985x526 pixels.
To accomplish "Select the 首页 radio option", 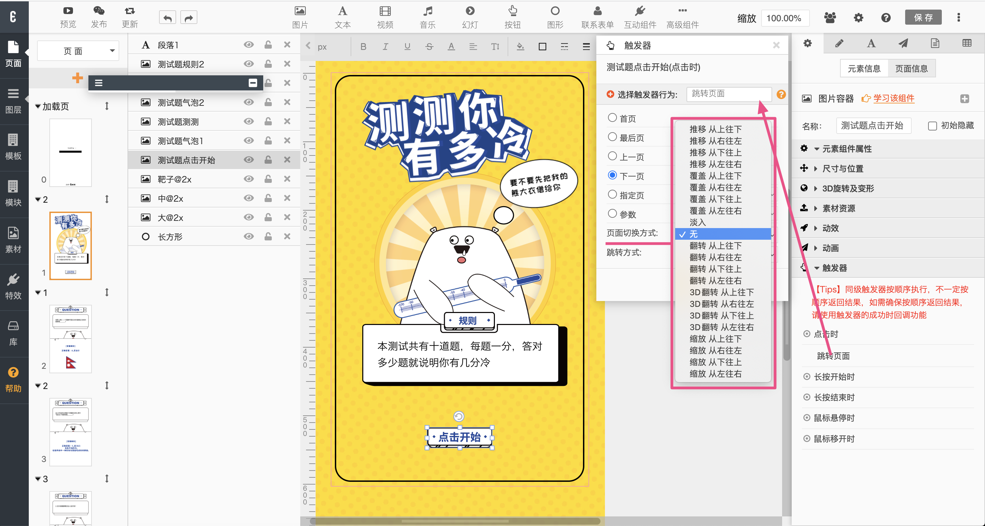I will pyautogui.click(x=612, y=118).
